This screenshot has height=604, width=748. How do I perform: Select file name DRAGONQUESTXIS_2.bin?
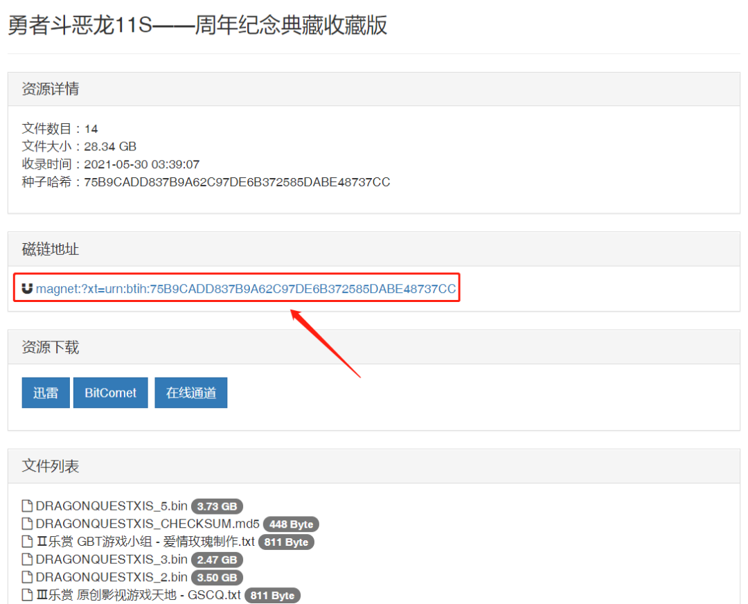[x=112, y=577]
